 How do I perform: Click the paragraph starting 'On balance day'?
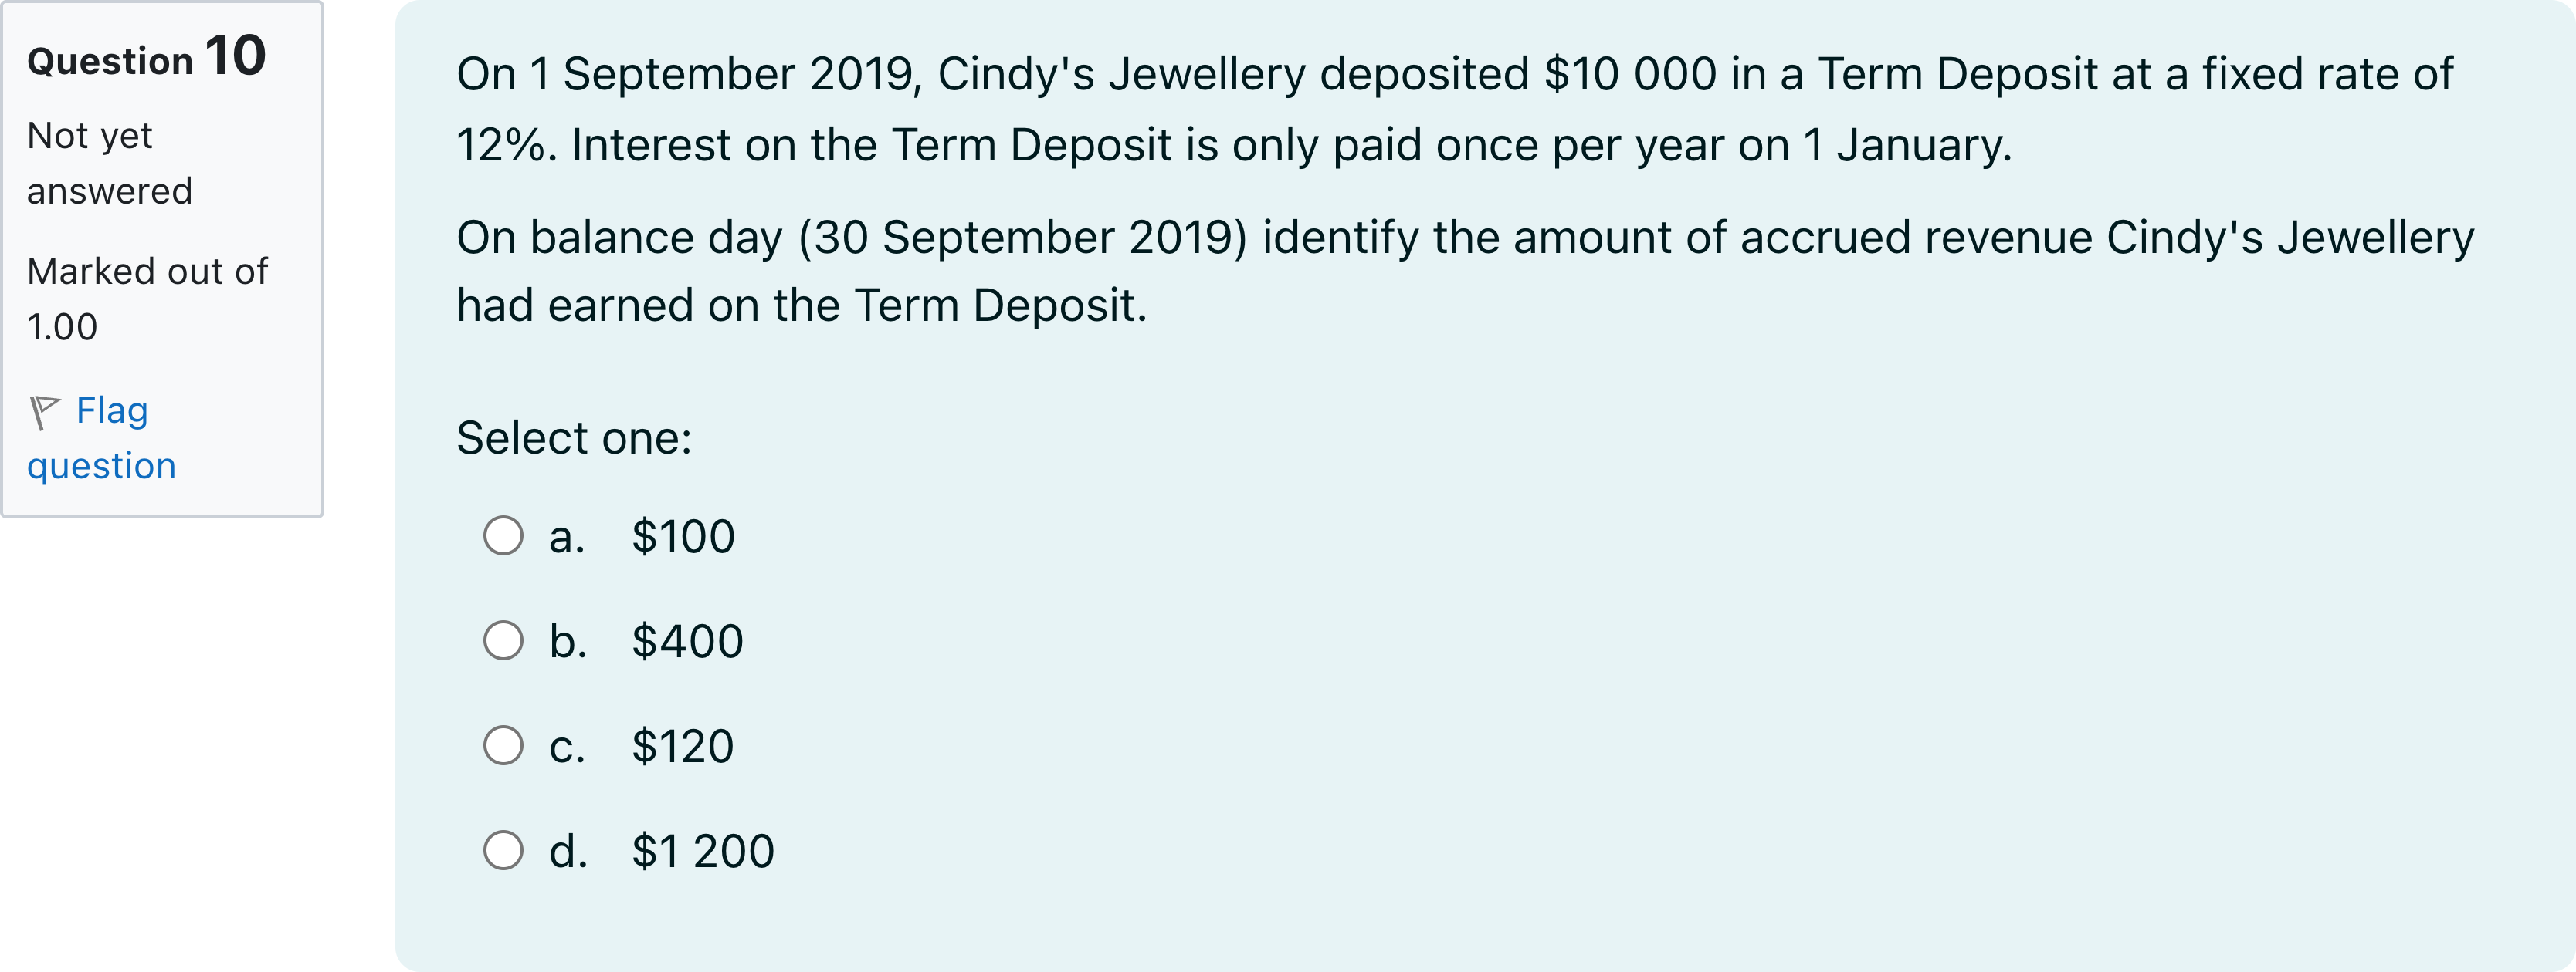tap(1464, 271)
